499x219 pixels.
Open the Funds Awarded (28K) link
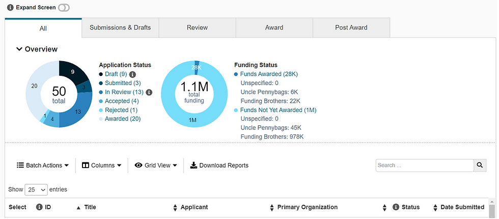[268, 74]
